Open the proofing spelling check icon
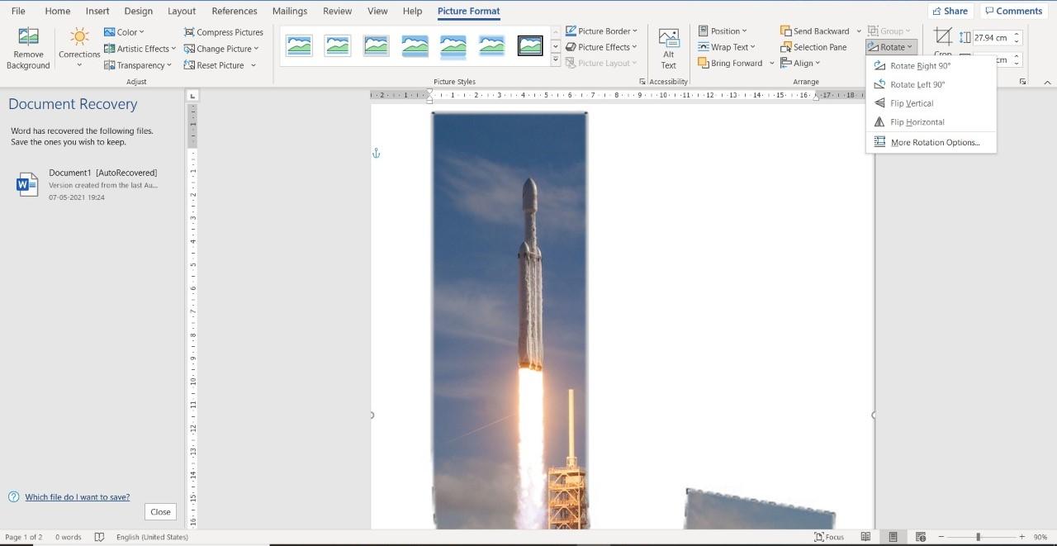Image resolution: width=1057 pixels, height=546 pixels. pyautogui.click(x=99, y=537)
